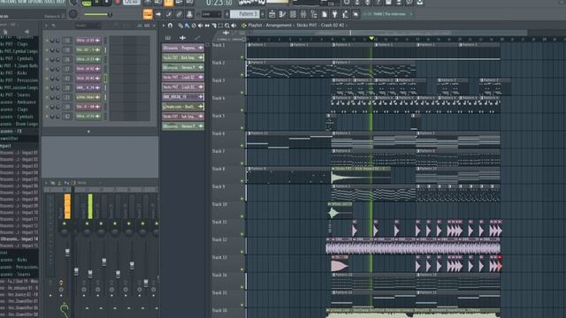Toggle note/clip grouping chain icon
The width and height of the screenshot is (566, 318).
click(179, 14)
